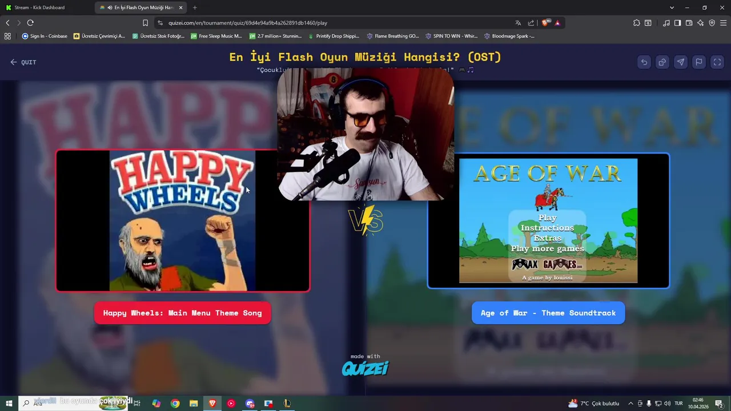This screenshot has width=731, height=411.
Task: Open the weather widget 7°C Çok bulutlu
Action: pyautogui.click(x=593, y=404)
